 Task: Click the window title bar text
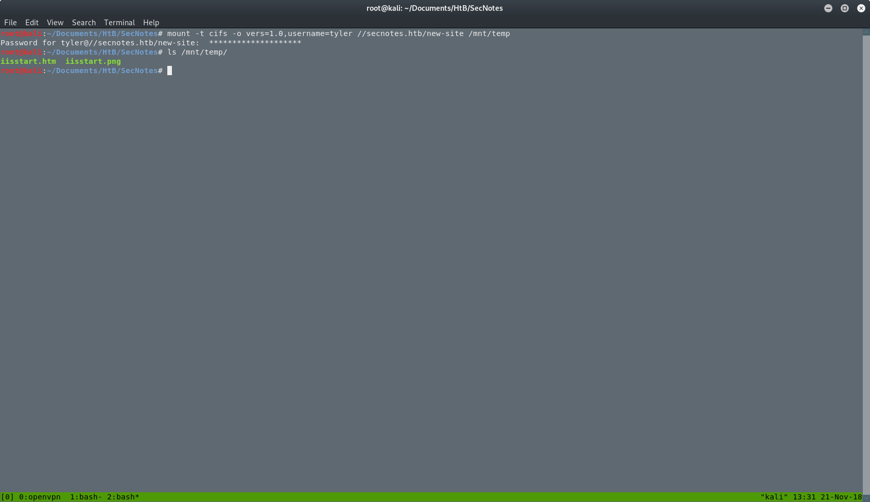pos(434,8)
